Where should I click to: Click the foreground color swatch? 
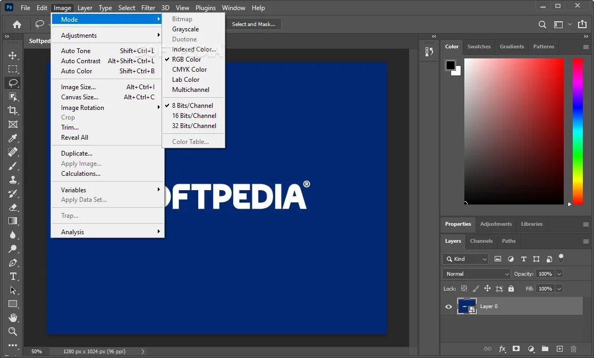[x=450, y=65]
